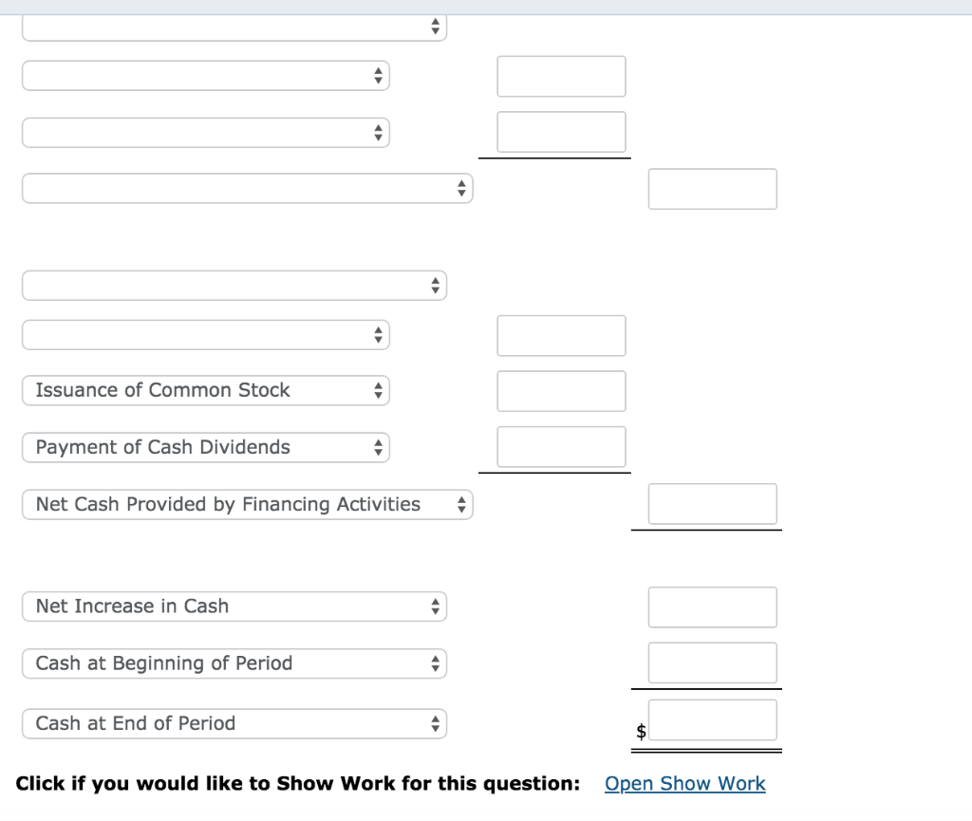Open the Payment of Cash Dividends dropdown

point(205,447)
